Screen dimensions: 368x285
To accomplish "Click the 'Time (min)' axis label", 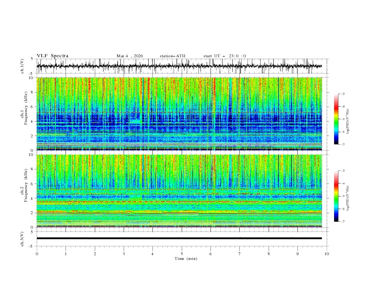I will (x=186, y=258).
